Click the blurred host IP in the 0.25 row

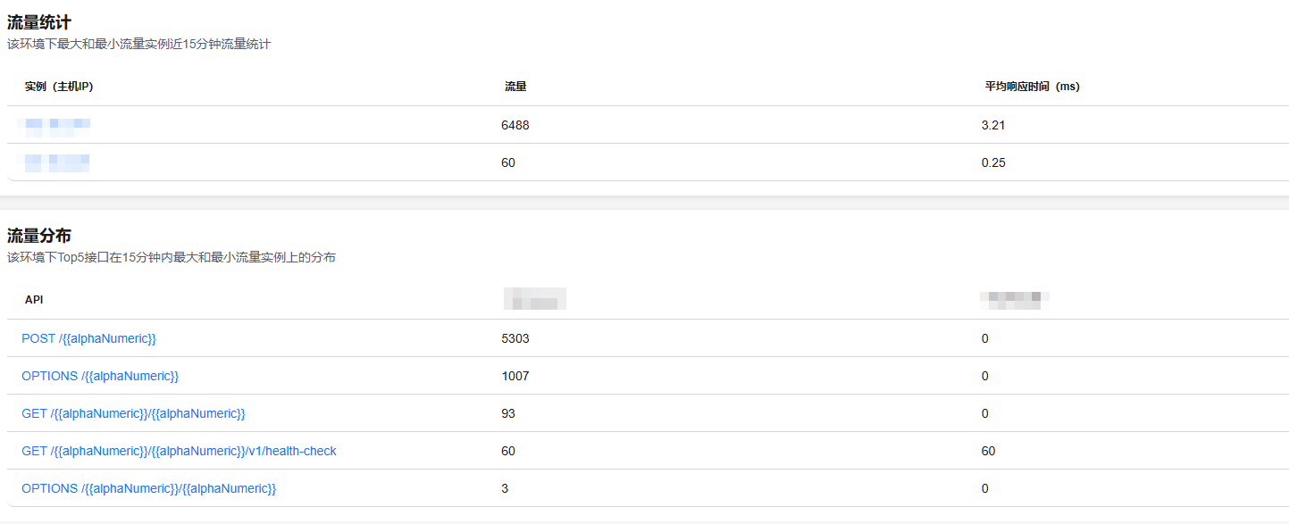(56, 162)
